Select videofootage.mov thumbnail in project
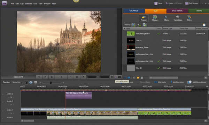The image size is (209, 125). (131, 34)
